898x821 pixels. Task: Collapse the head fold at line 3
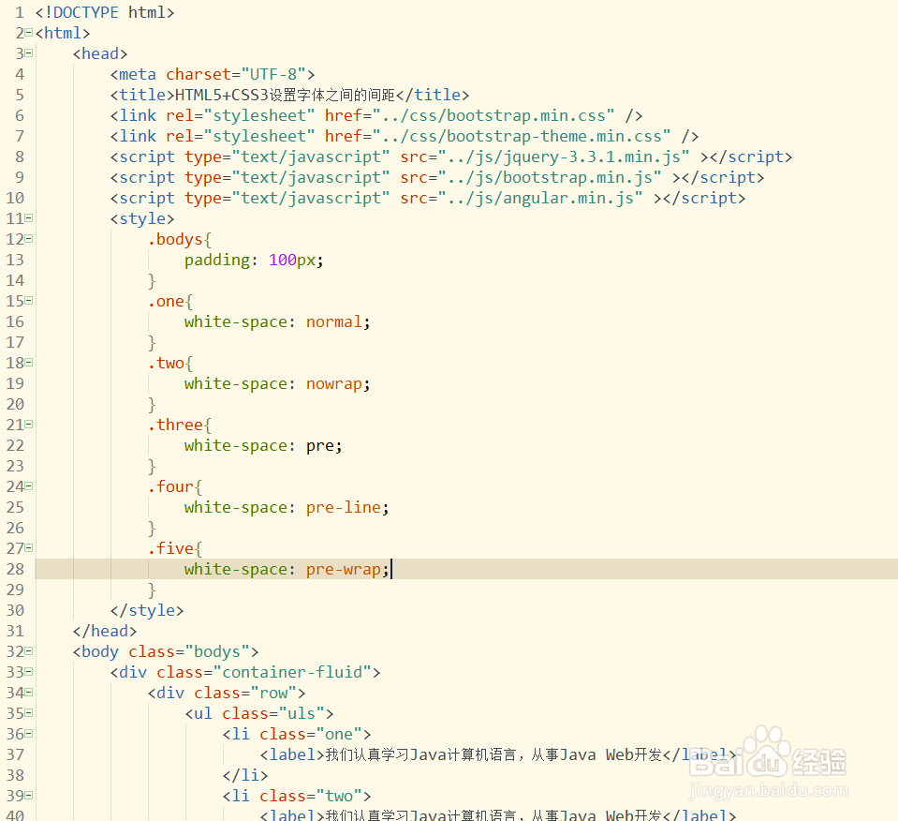(29, 53)
